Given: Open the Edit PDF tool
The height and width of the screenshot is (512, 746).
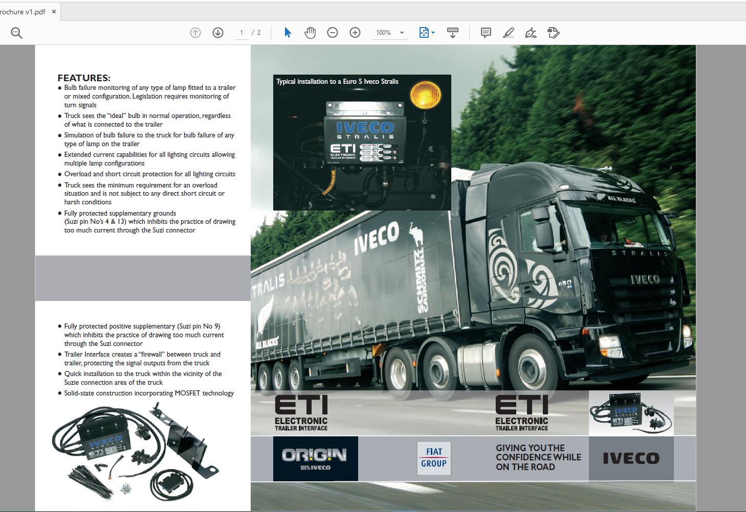Looking at the screenshot, I should (553, 32).
